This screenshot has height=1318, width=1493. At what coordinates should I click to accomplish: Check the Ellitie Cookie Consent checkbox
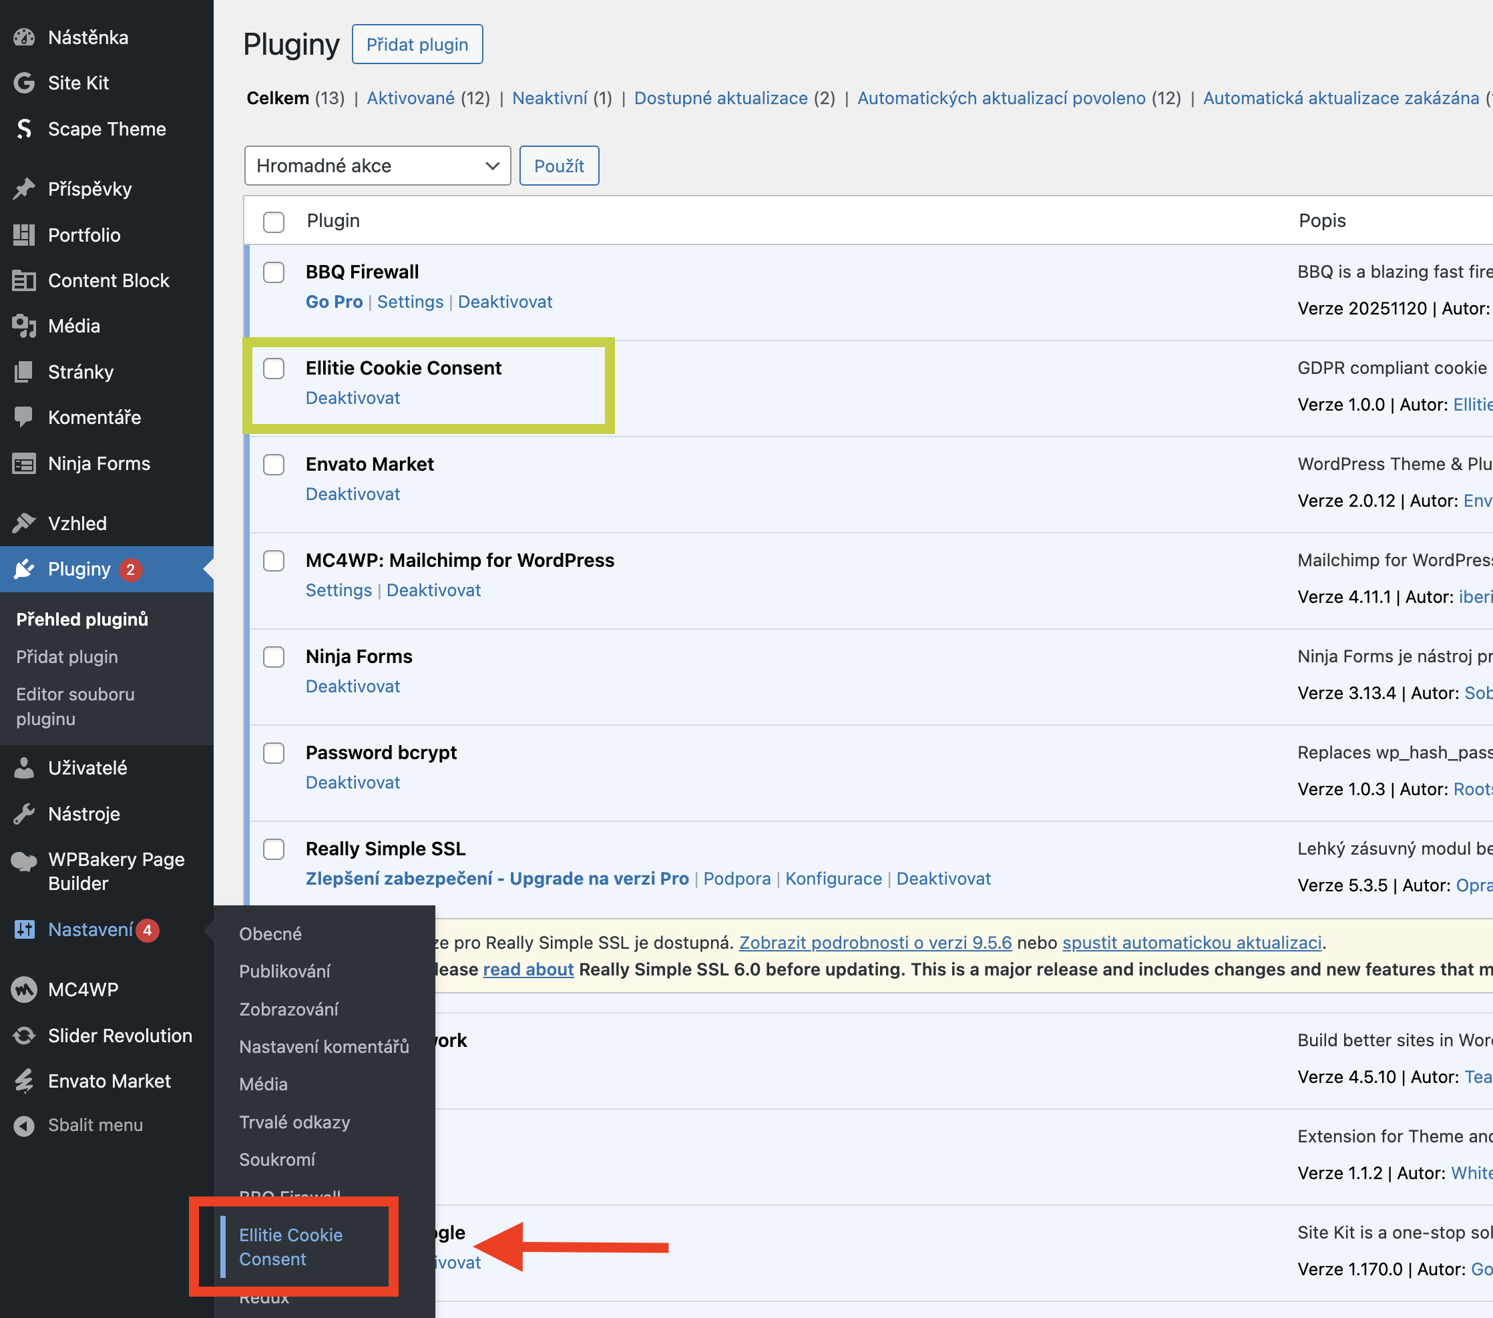tap(274, 369)
